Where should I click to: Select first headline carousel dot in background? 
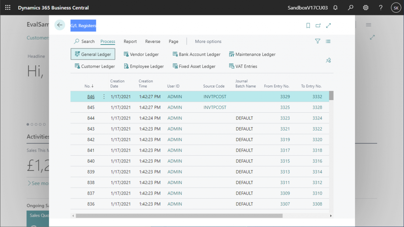[x=28, y=124]
